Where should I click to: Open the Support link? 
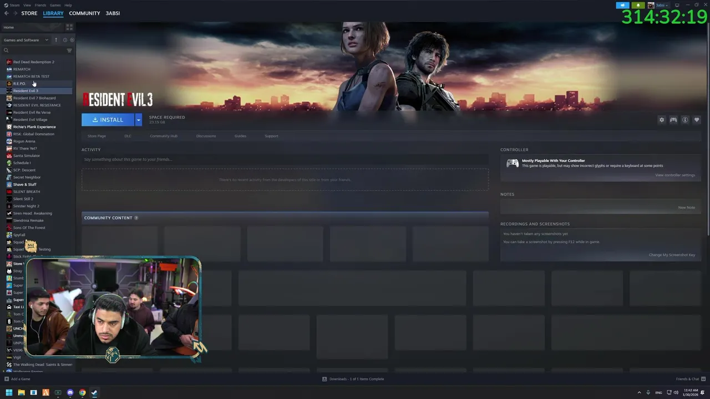coord(271,136)
